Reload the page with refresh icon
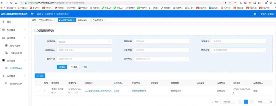This screenshot has height=106, width=276. point(11,3)
